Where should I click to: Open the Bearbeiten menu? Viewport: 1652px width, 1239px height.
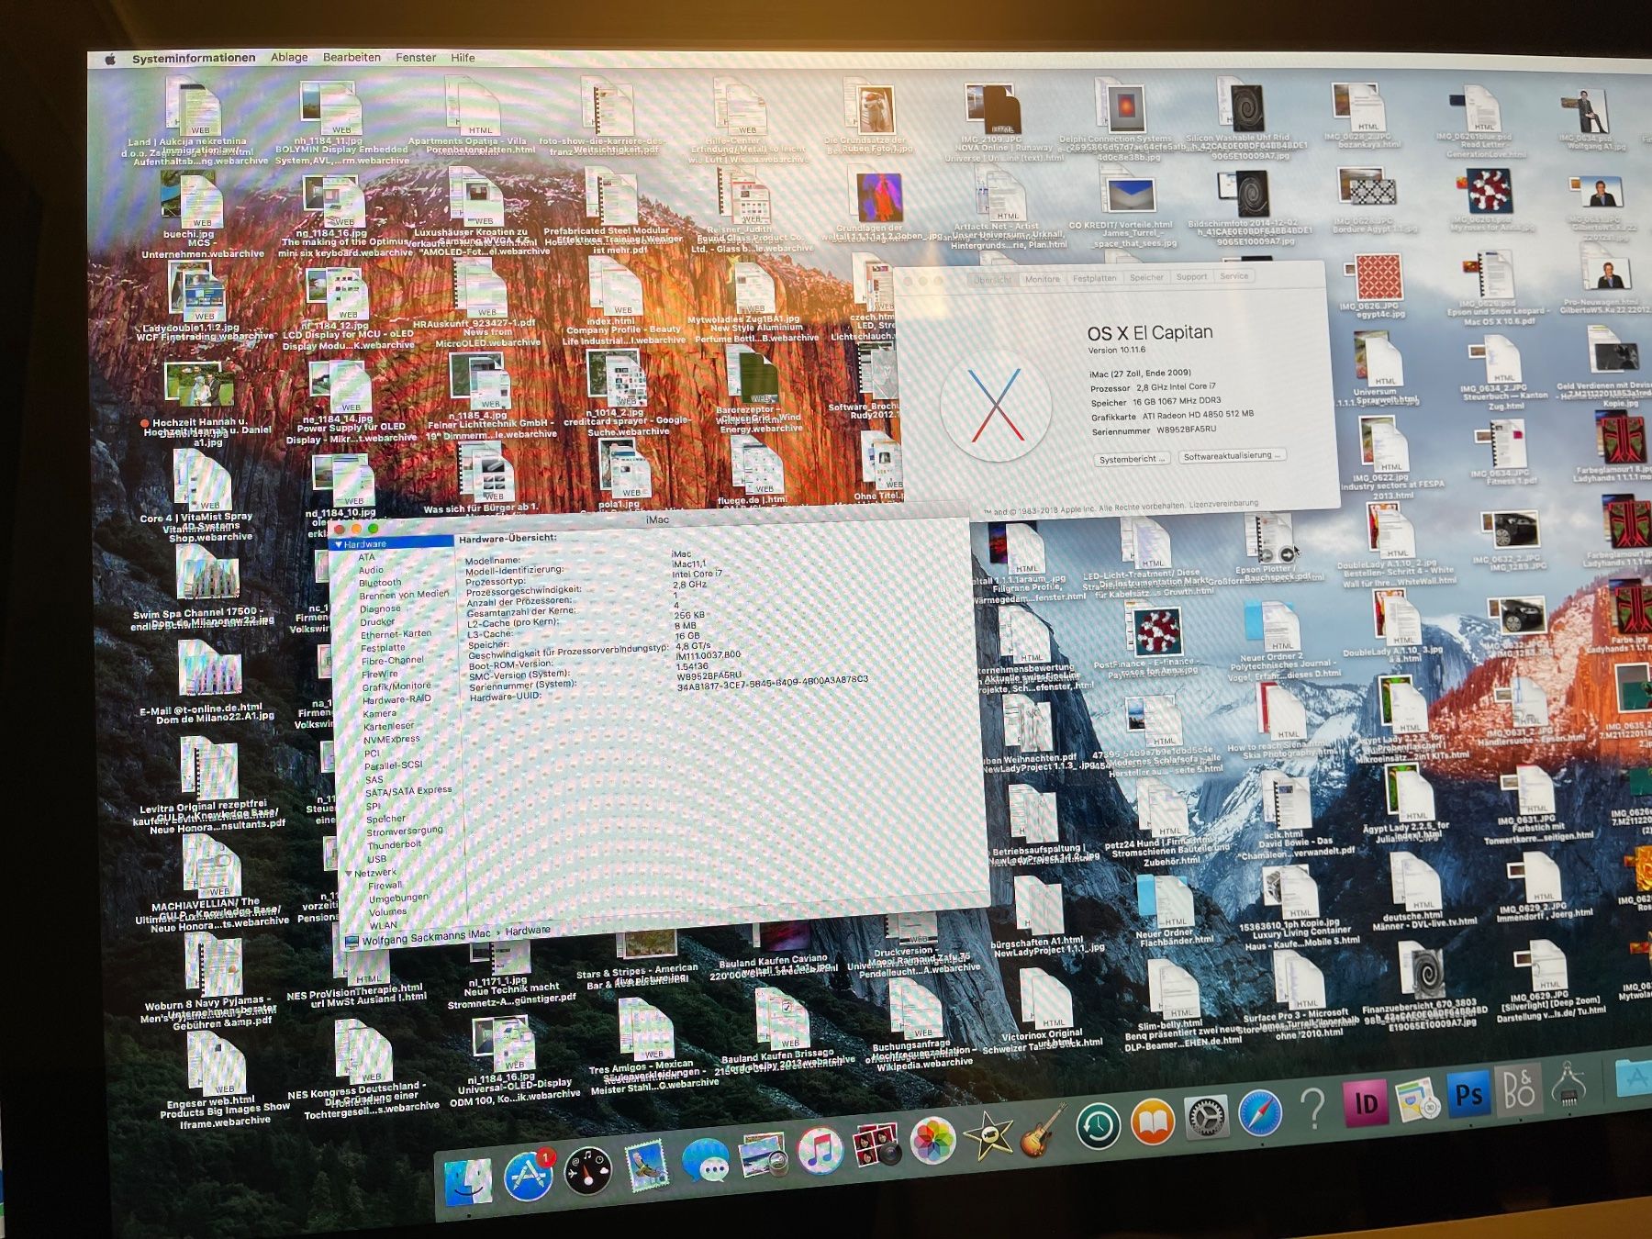point(352,57)
